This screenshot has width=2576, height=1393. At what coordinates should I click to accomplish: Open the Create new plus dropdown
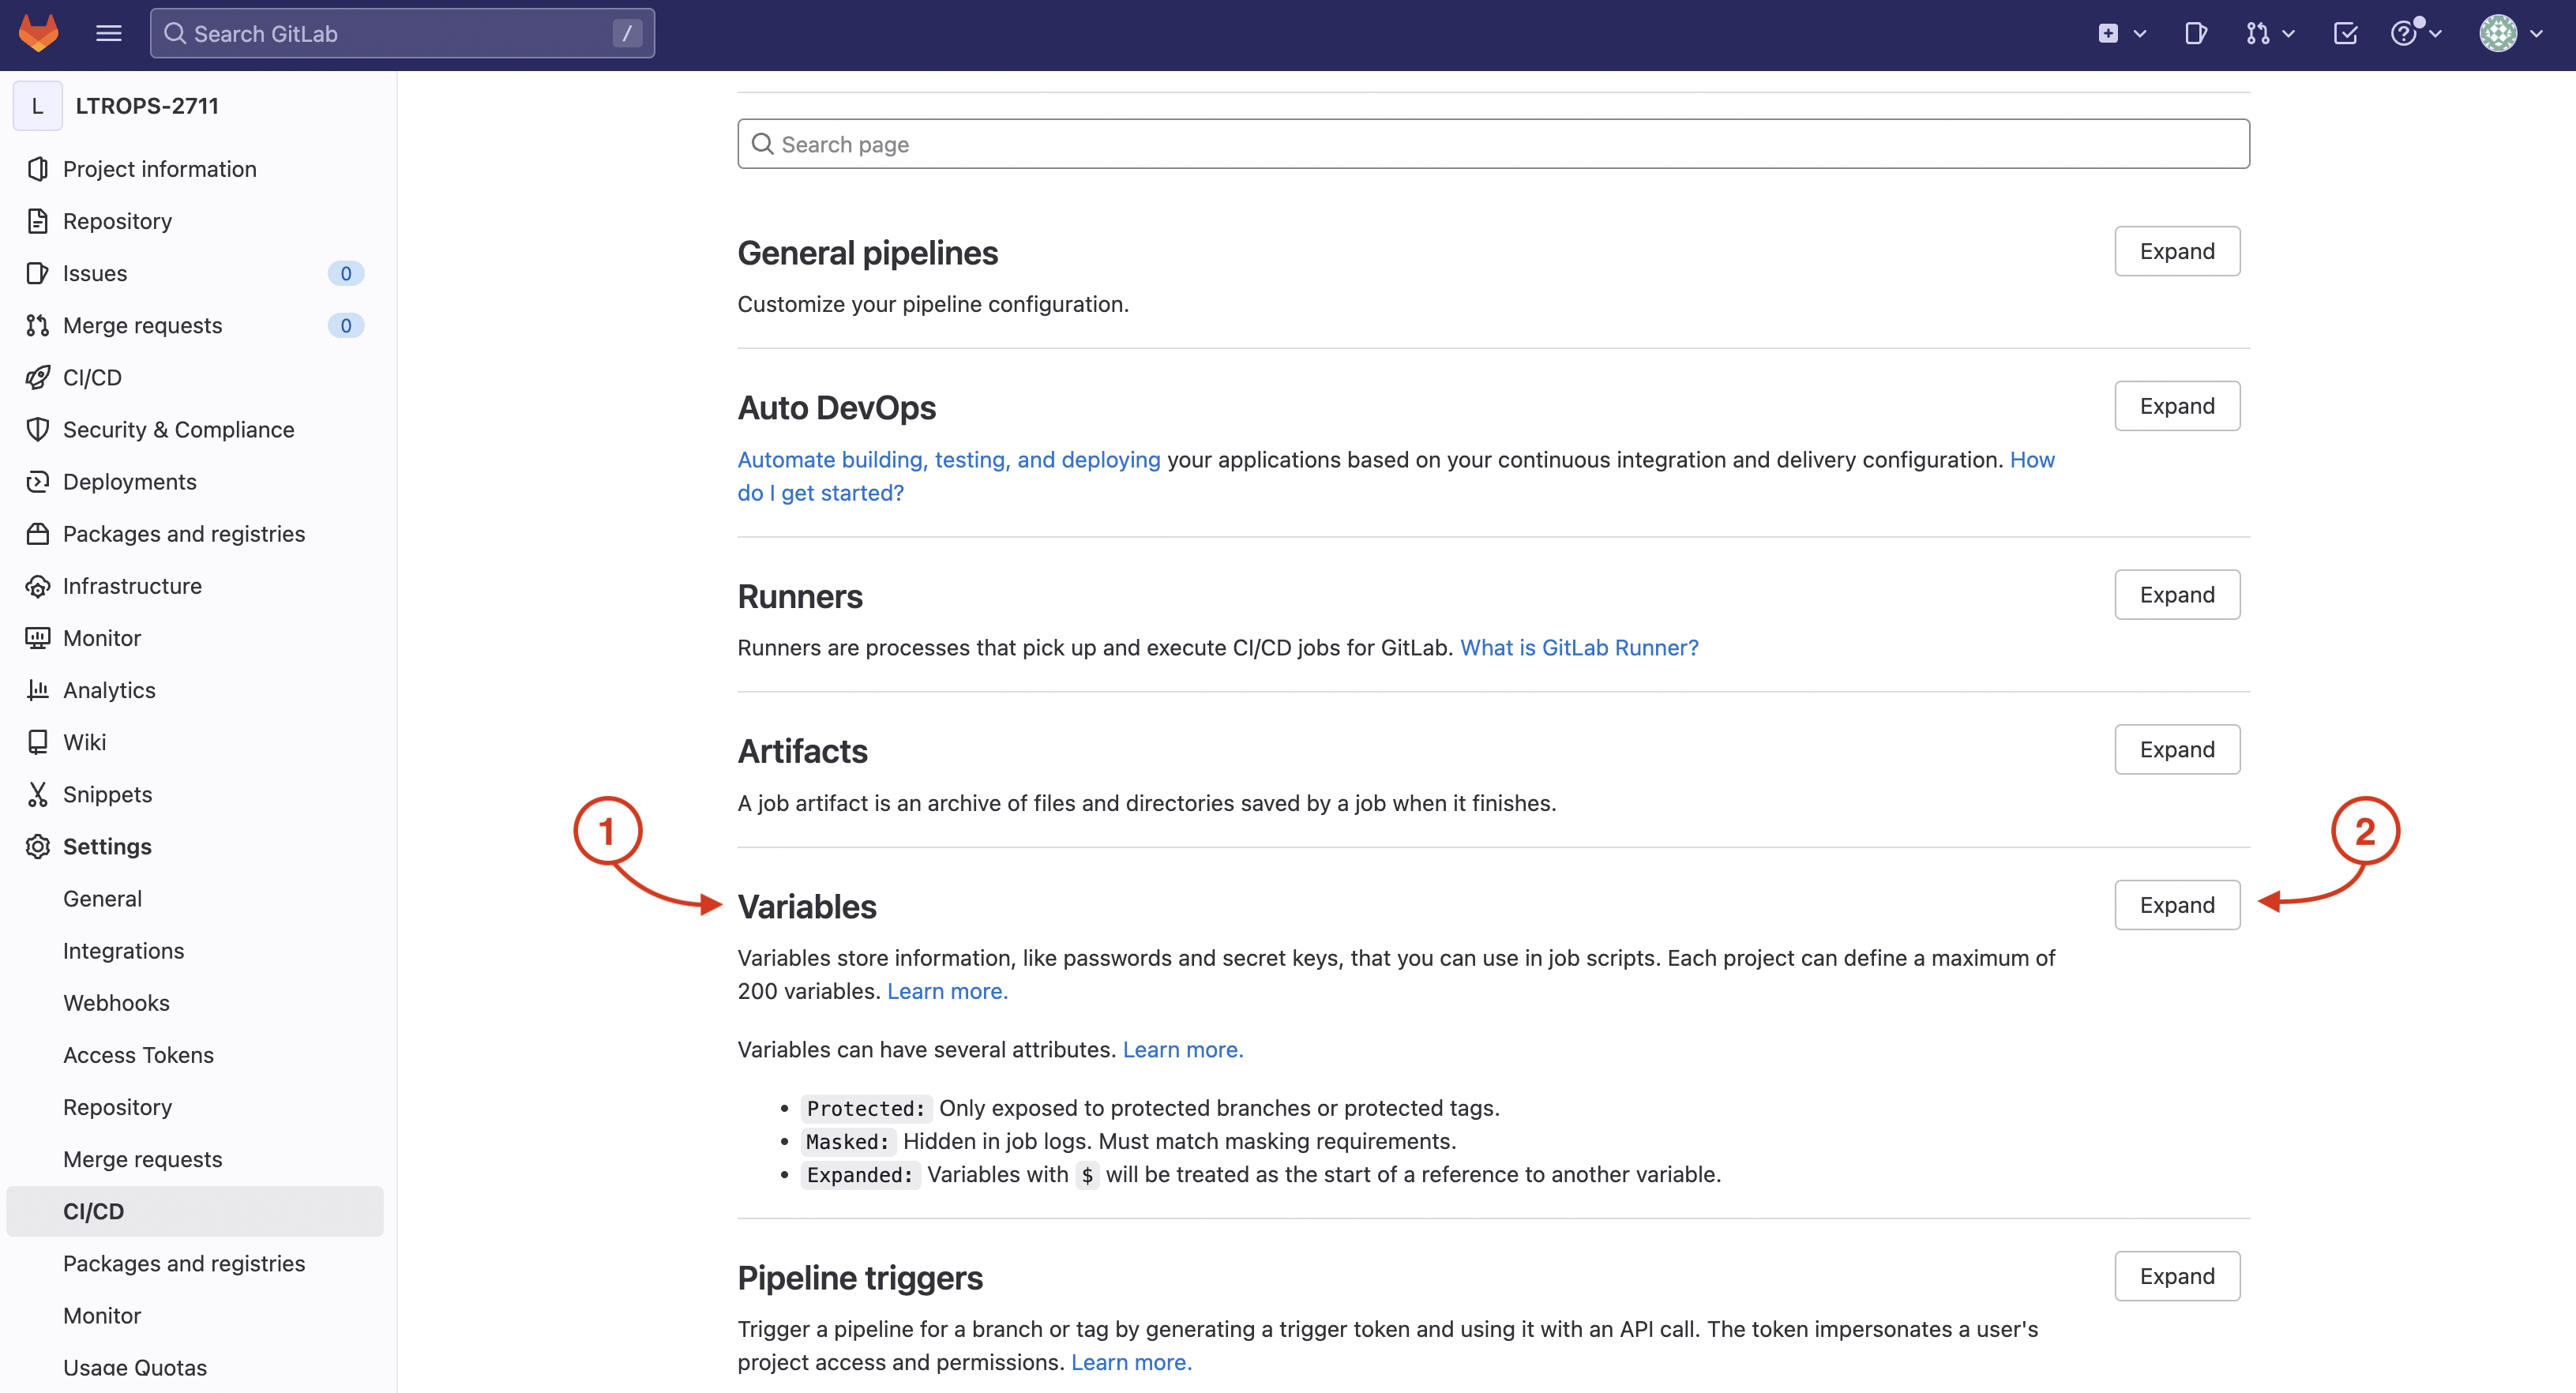(x=2121, y=33)
